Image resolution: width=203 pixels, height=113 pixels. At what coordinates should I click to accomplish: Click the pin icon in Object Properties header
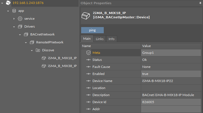[x=200, y=3]
